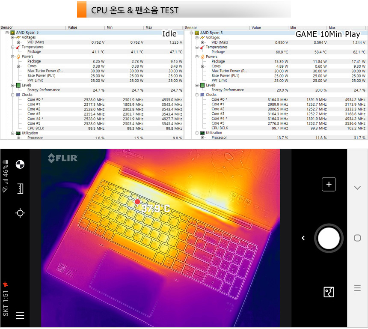Viewport: 368px width, 329px height.
Task: Collapse the Clocks node in GAME panel
Action: click(197, 95)
